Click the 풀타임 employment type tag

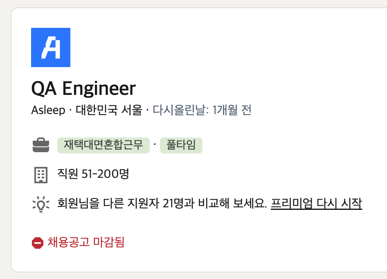[181, 145]
